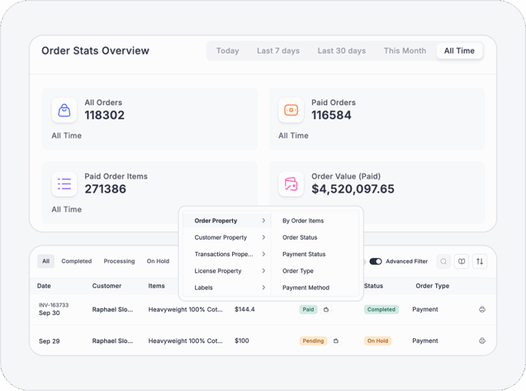Click the Paid Order Items list icon
Screen dimensions: 526x391
(64, 184)
